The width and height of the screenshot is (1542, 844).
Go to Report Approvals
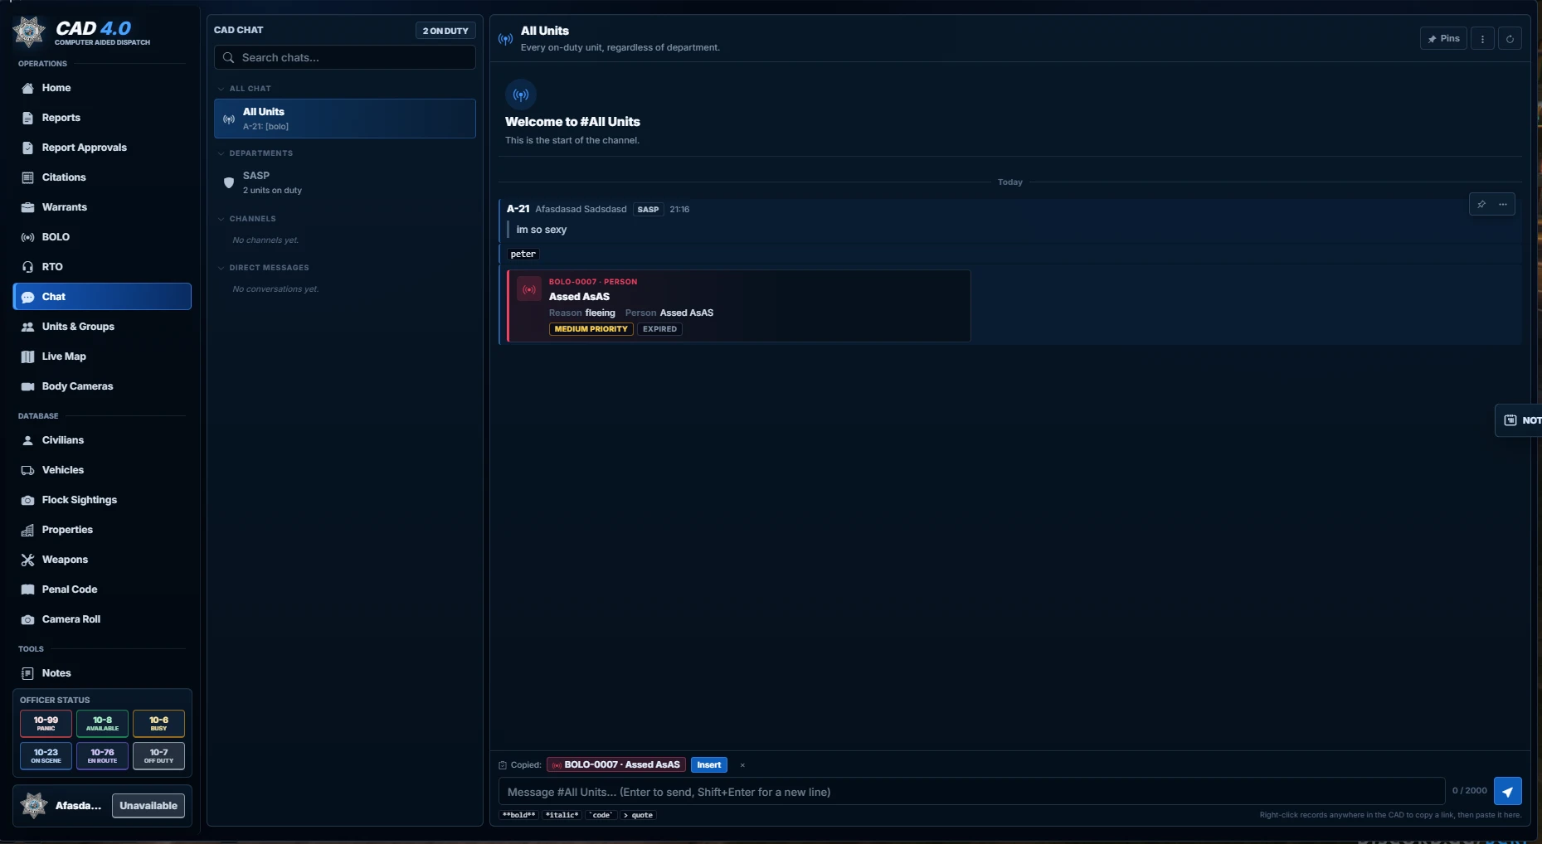pyautogui.click(x=102, y=148)
